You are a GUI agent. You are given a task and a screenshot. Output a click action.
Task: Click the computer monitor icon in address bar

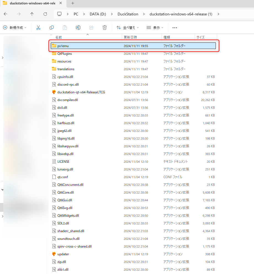[59, 14]
